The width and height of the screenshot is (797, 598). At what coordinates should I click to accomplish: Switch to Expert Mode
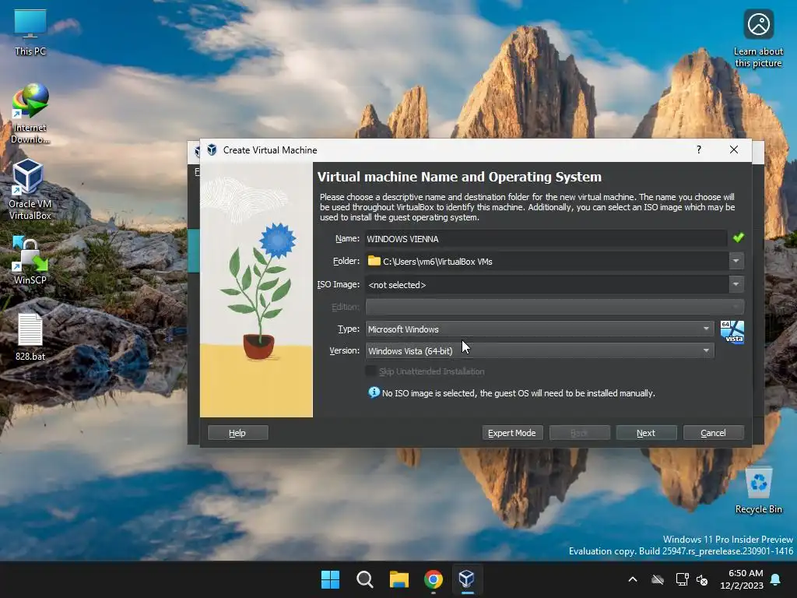[512, 433]
